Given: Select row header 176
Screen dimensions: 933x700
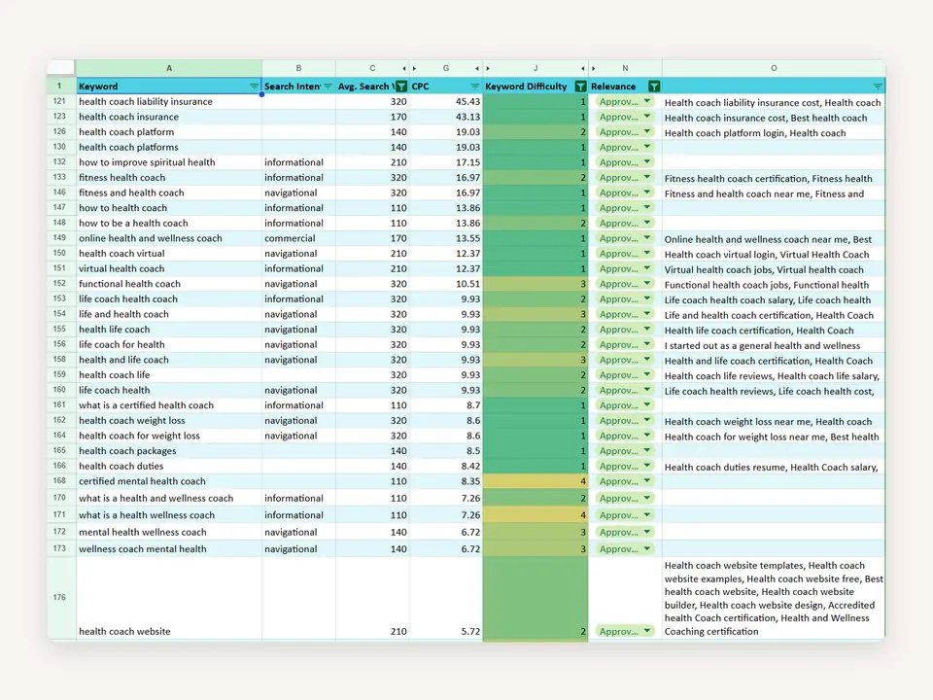Looking at the screenshot, I should tap(59, 598).
